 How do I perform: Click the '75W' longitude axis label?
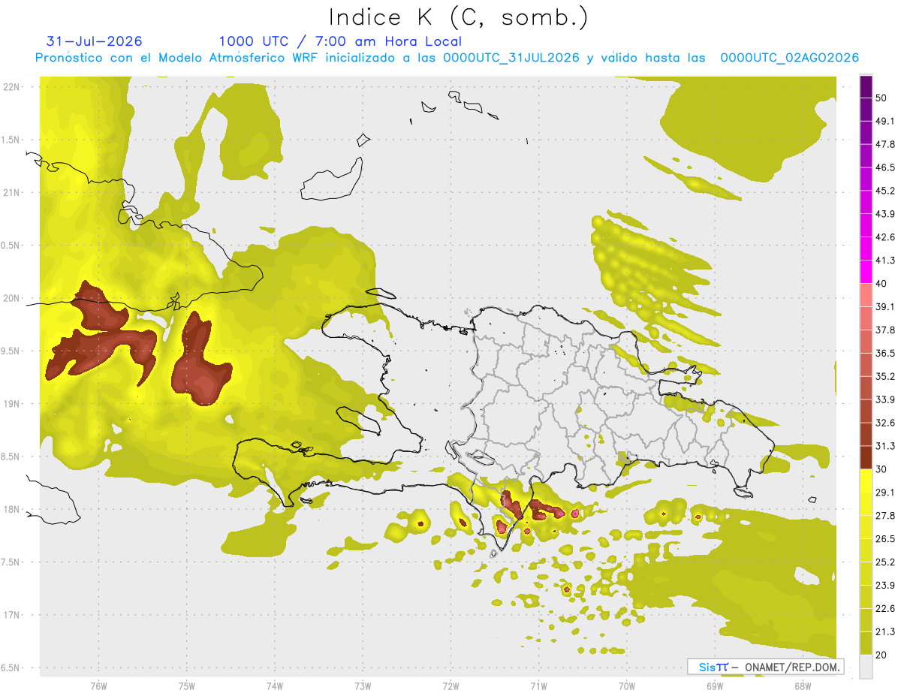pyautogui.click(x=187, y=685)
